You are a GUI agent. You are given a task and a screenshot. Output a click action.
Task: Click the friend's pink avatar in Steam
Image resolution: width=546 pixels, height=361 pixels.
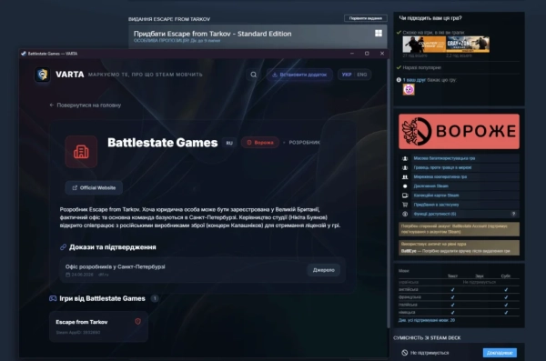[x=409, y=89]
